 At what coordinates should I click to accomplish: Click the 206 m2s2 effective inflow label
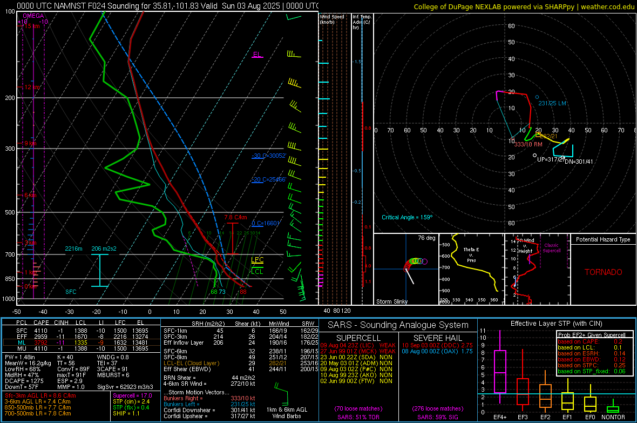(x=104, y=249)
